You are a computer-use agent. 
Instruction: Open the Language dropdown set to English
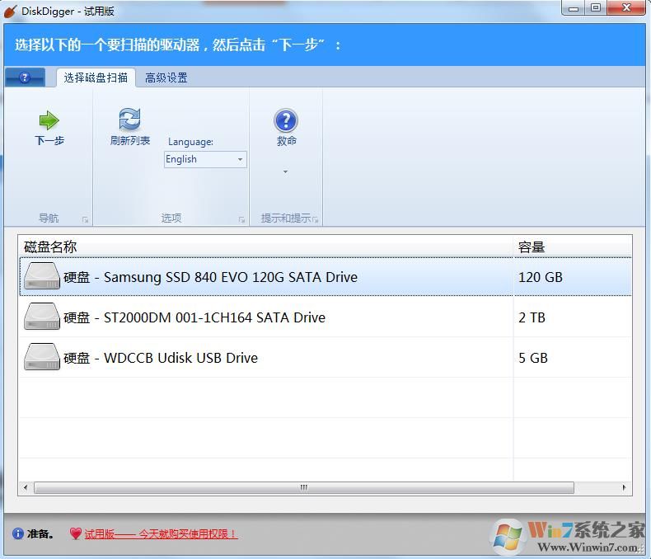pyautogui.click(x=205, y=159)
